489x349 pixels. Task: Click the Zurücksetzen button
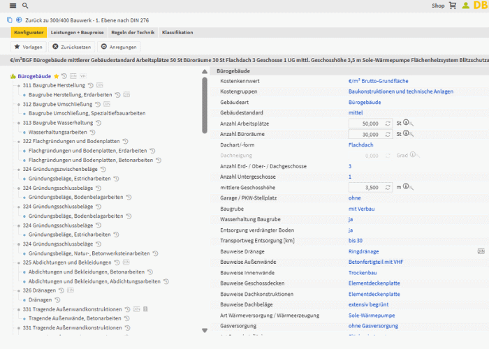[72, 47]
